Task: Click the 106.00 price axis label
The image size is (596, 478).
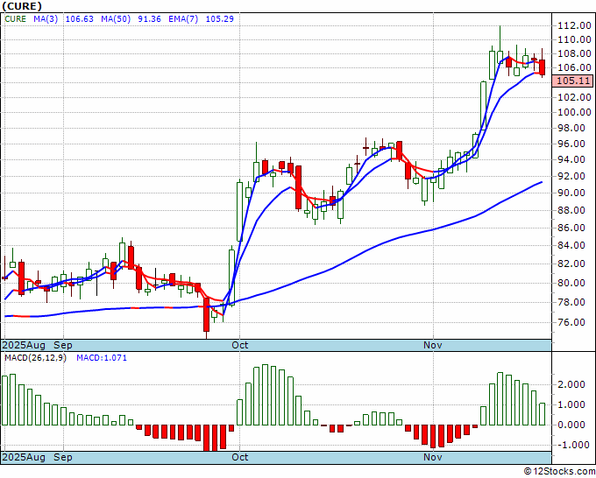Action: [x=574, y=68]
